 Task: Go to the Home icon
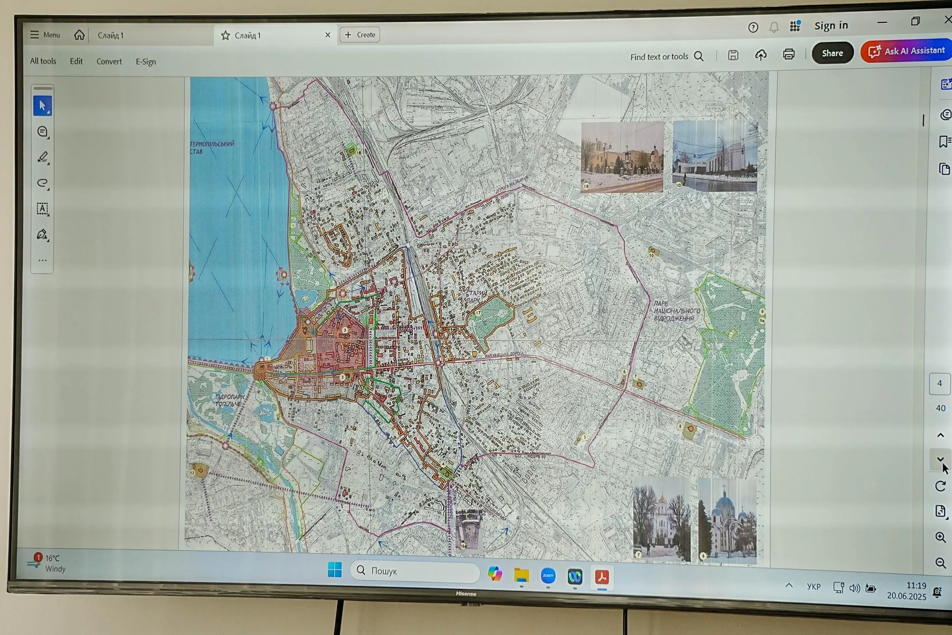point(79,35)
